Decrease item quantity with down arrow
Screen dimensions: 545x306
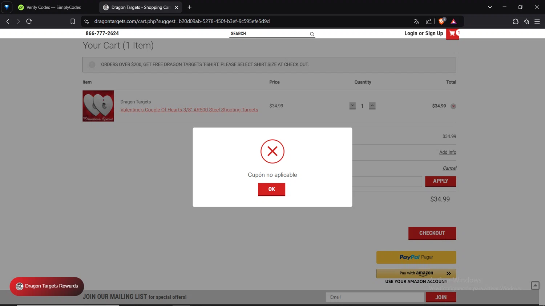(352, 106)
